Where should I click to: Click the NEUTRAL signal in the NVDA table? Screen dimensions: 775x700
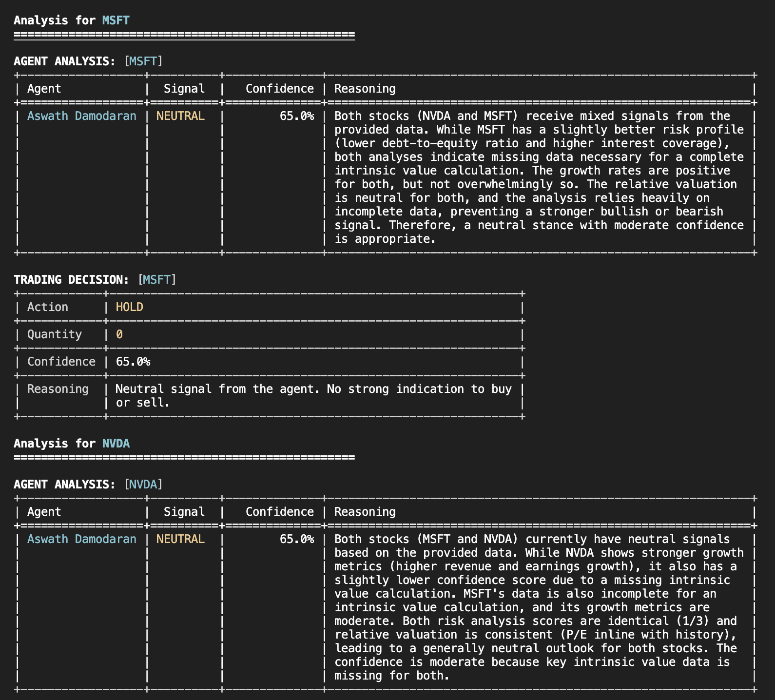(180, 539)
